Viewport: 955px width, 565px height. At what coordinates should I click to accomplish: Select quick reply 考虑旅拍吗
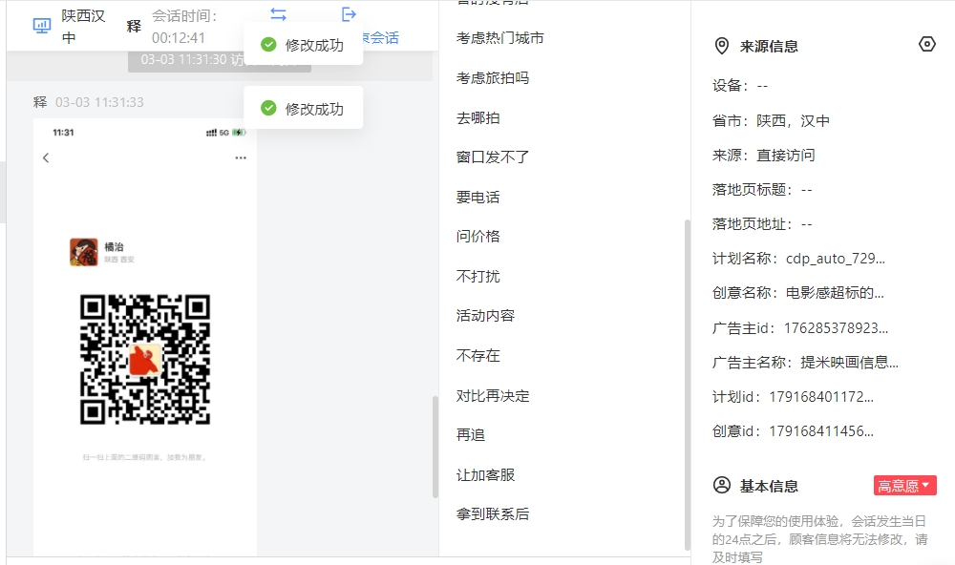point(493,78)
